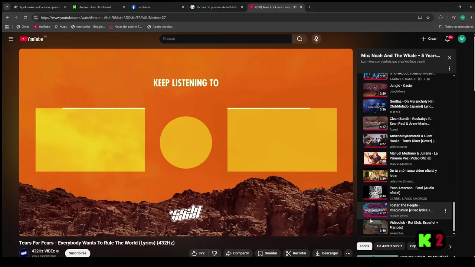Open the Mix playlist options menu

pos(449,69)
